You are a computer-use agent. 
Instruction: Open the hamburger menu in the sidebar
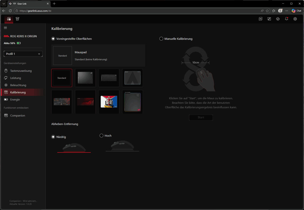pyautogui.click(x=5, y=28)
